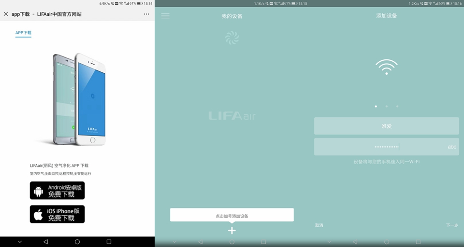The image size is (464, 247).
Task: Click the phones product image
Action: coord(79,99)
